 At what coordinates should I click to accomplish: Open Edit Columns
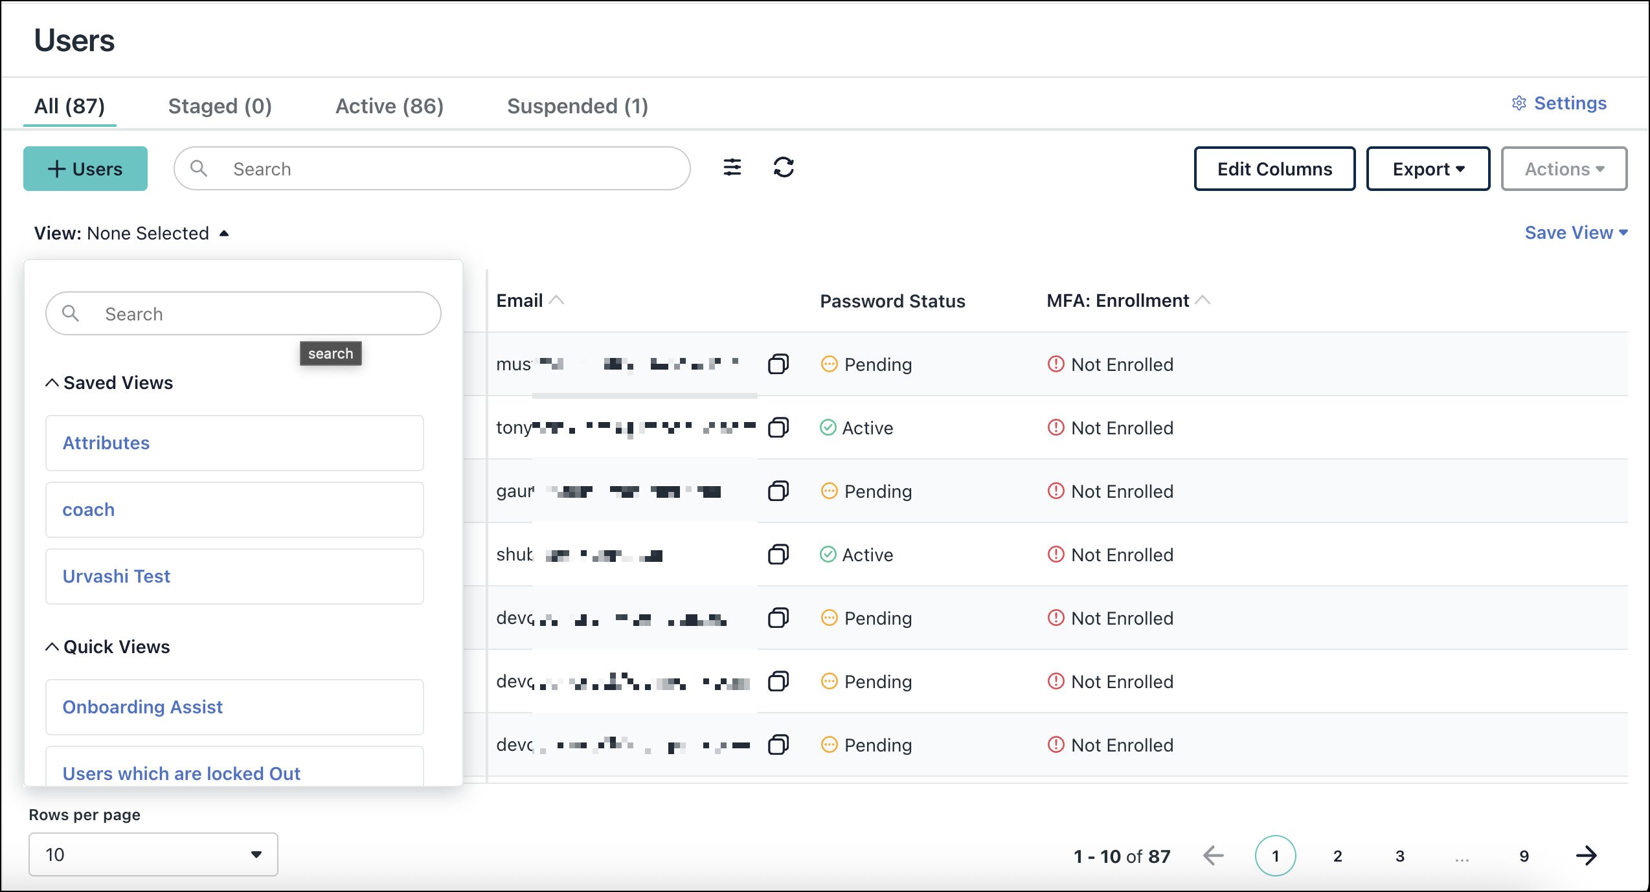(x=1274, y=168)
